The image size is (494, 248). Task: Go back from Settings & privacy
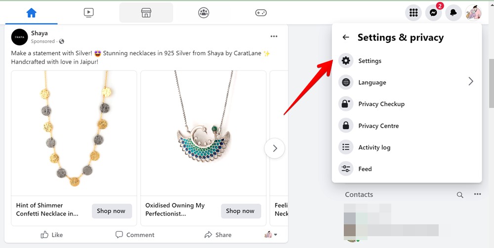[x=346, y=37]
